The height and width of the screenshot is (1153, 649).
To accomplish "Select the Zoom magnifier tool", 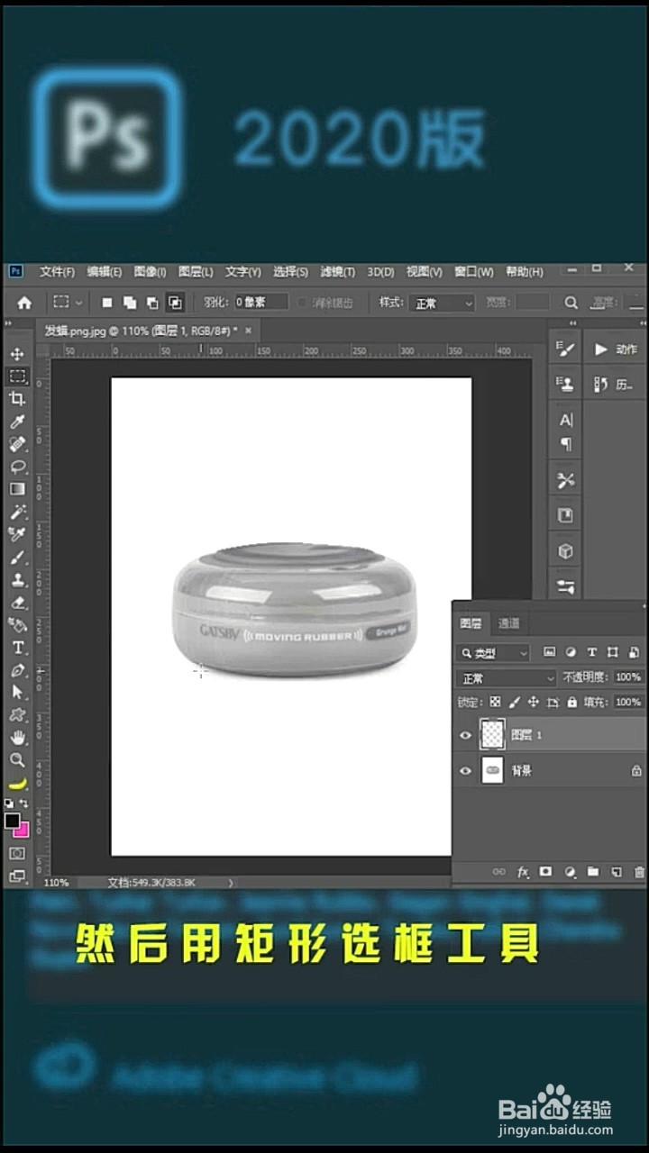I will [x=17, y=759].
